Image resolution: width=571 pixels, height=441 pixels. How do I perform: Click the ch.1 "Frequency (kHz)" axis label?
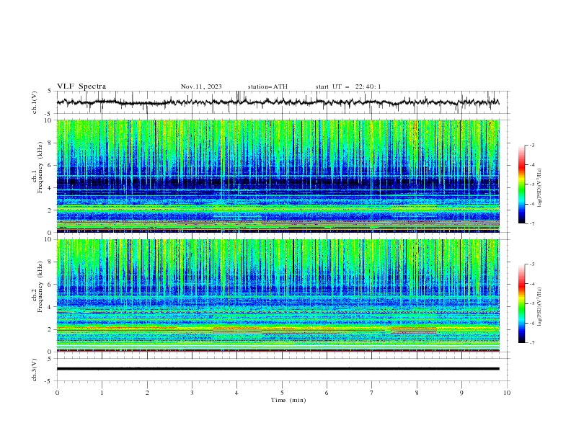click(40, 168)
